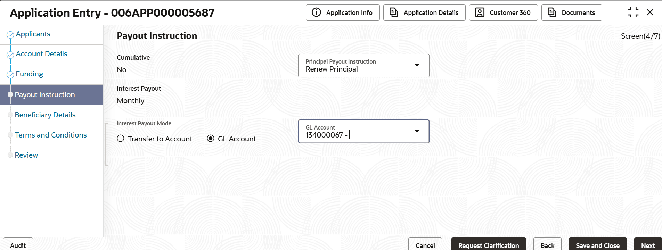The width and height of the screenshot is (662, 250).
Task: Click the checkmark icon beside Account Details
Action: point(10,55)
